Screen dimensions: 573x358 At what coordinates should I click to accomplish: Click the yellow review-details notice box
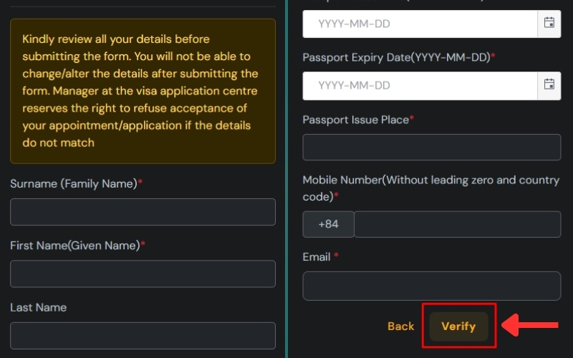click(x=143, y=91)
